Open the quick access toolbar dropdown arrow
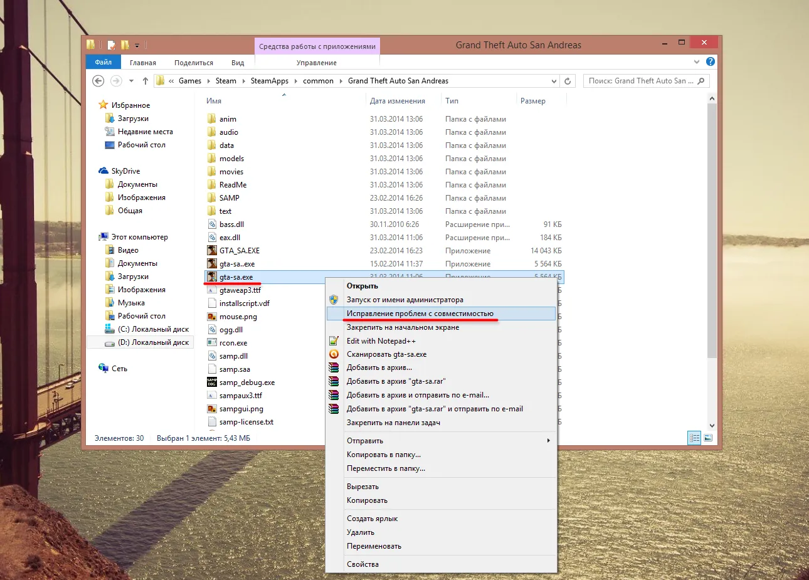This screenshot has width=809, height=580. (137, 45)
